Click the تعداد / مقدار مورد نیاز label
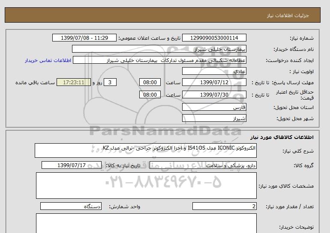Image resolution: width=330 pixels, height=233 pixels. (x=290, y=207)
